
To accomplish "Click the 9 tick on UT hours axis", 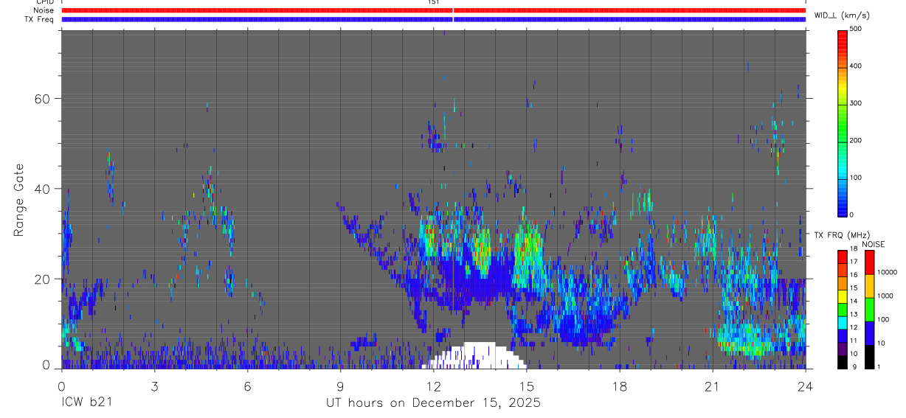I will (x=340, y=386).
